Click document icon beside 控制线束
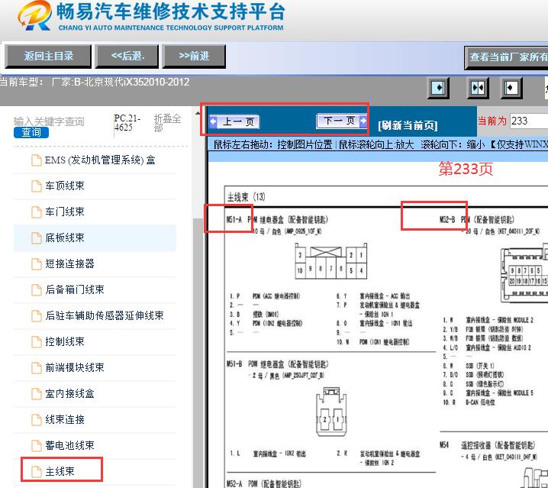Viewport: 548px width, 488px height. coord(37,342)
